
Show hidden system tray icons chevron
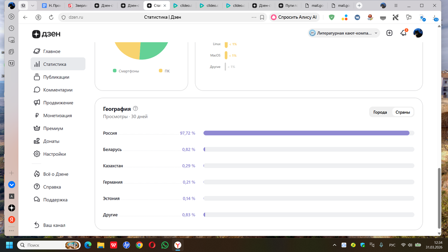coord(334,245)
